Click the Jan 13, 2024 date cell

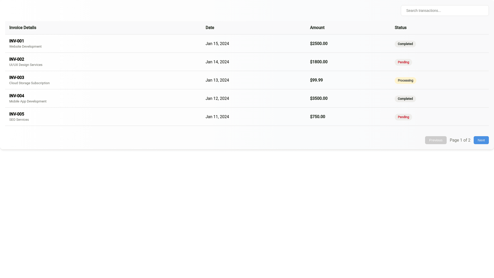[x=217, y=80]
